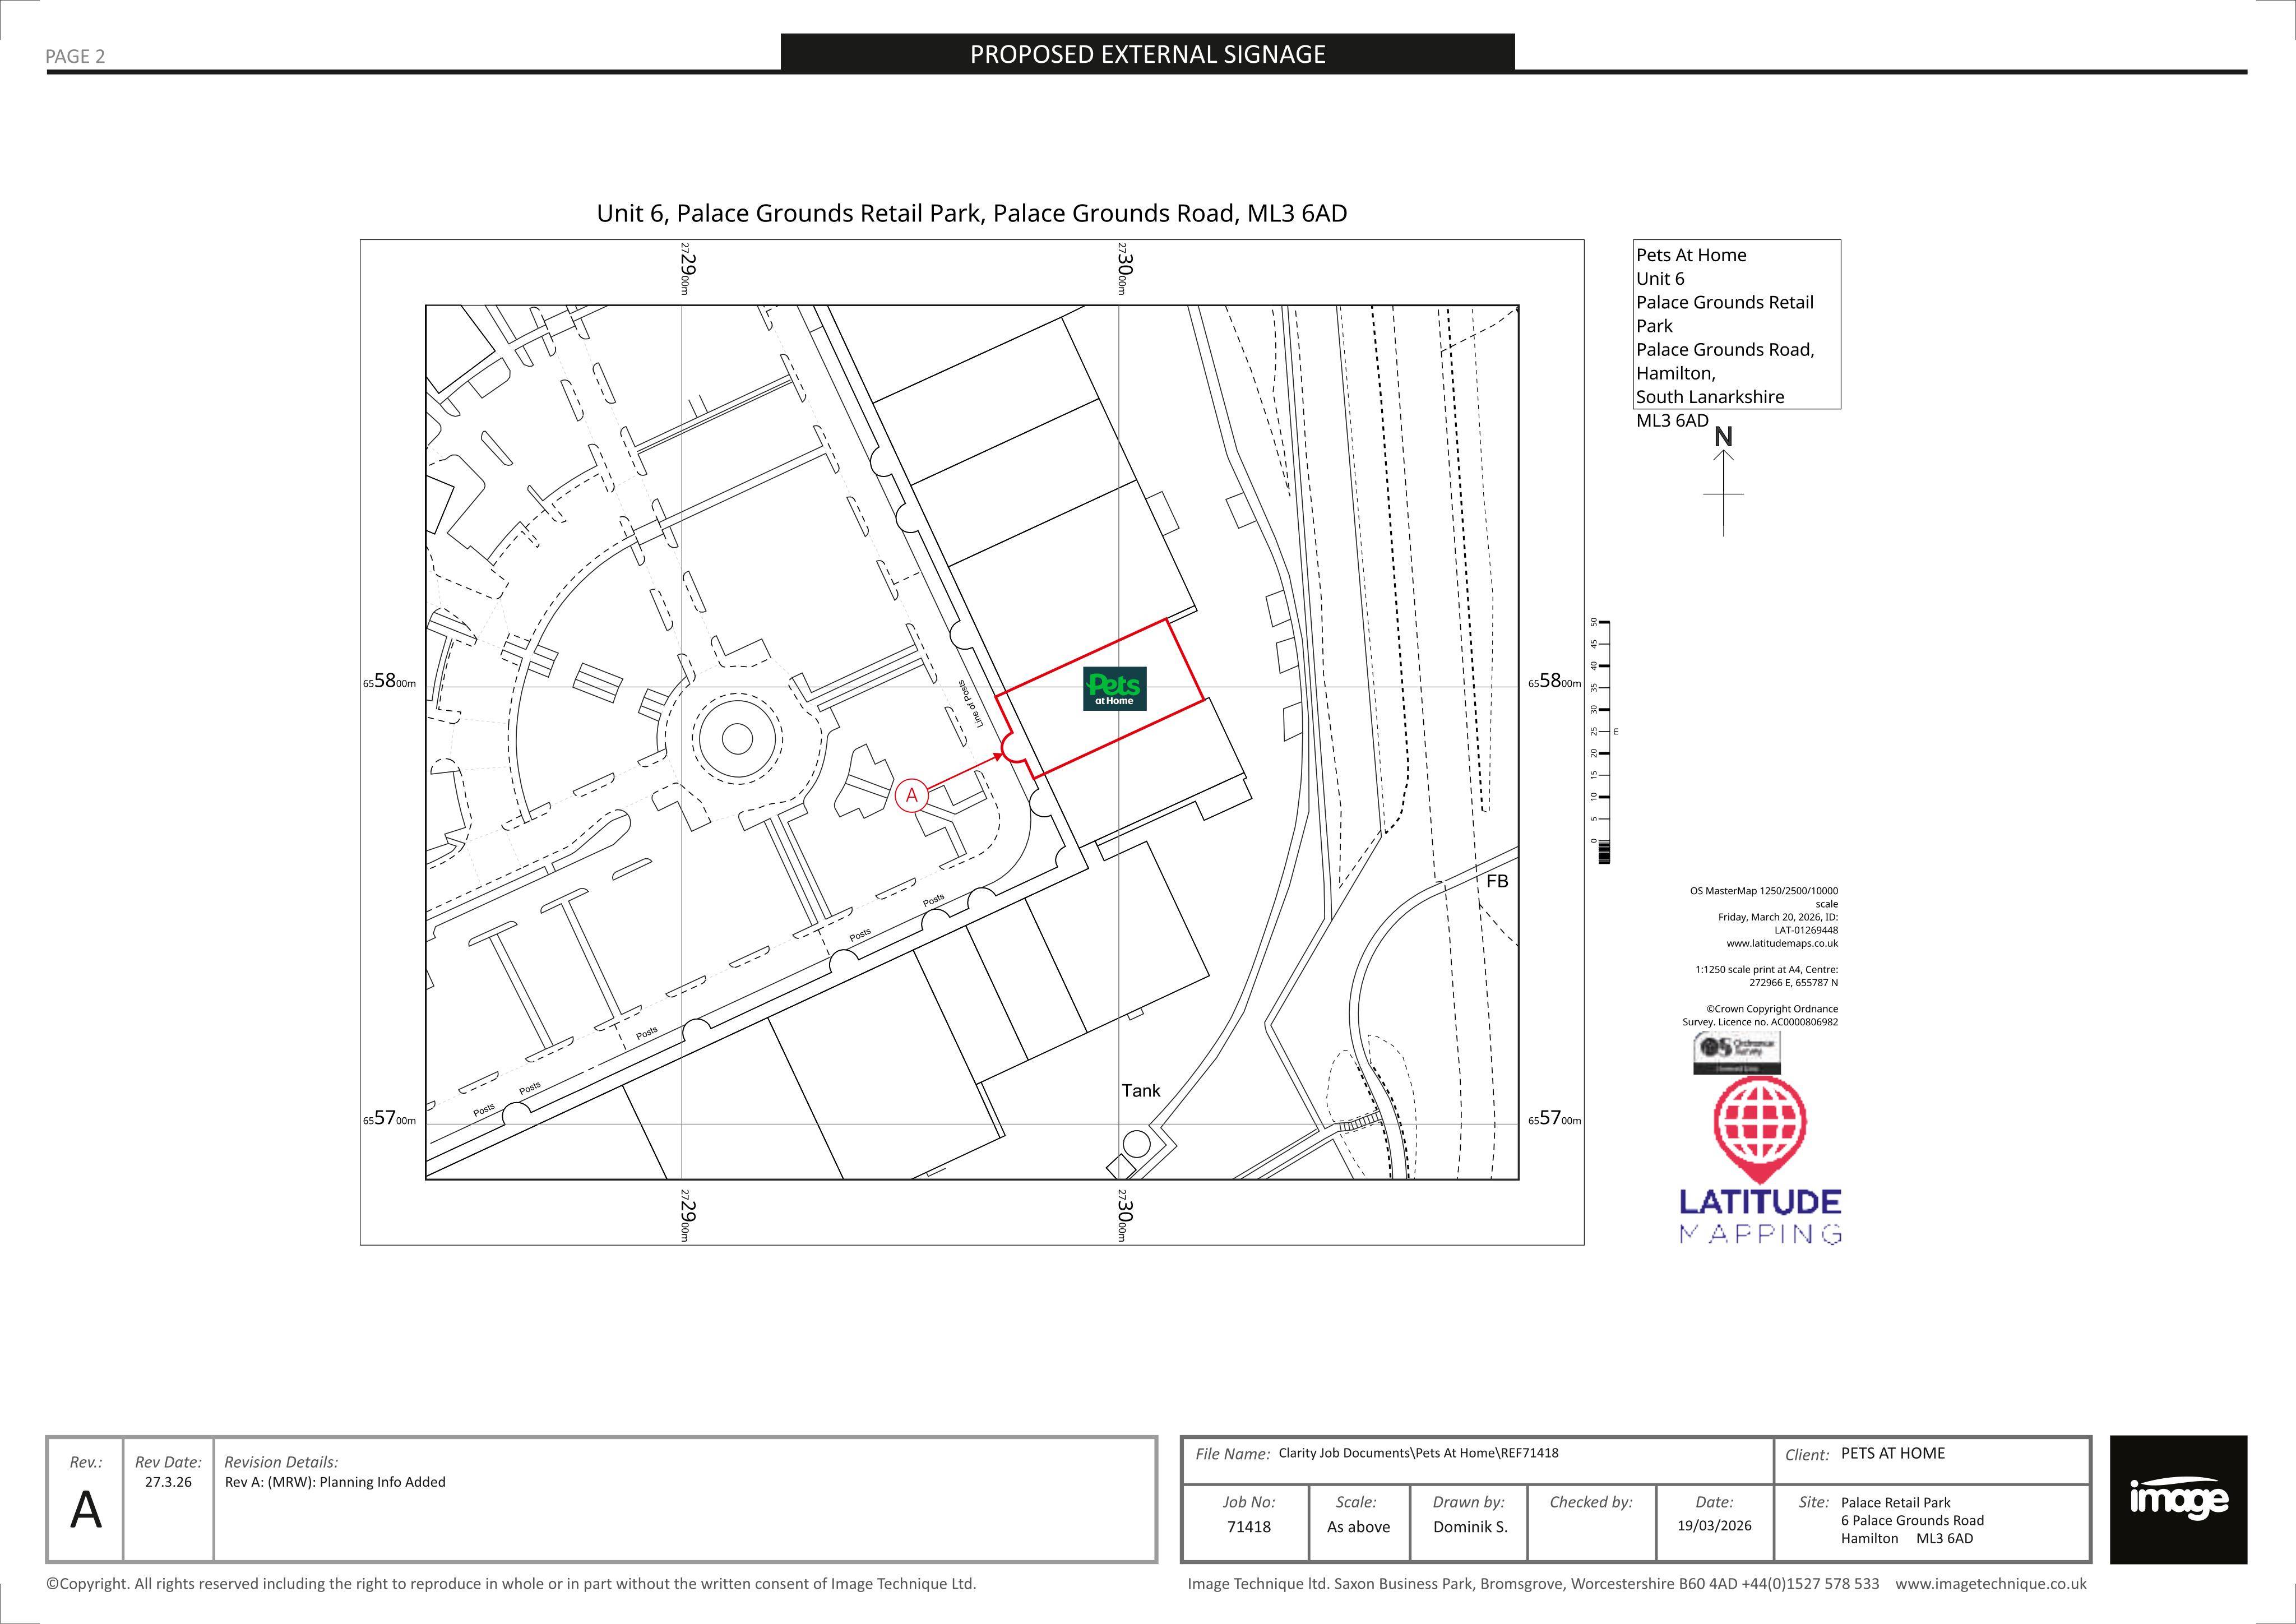
Task: Click the Drawn by Dominik S. value
Action: (x=1470, y=1527)
